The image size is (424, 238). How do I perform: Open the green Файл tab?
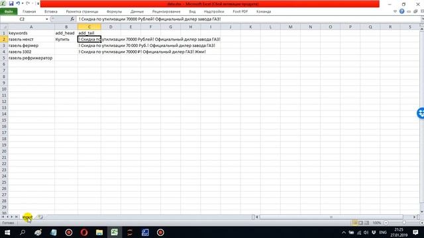pyautogui.click(x=9, y=12)
